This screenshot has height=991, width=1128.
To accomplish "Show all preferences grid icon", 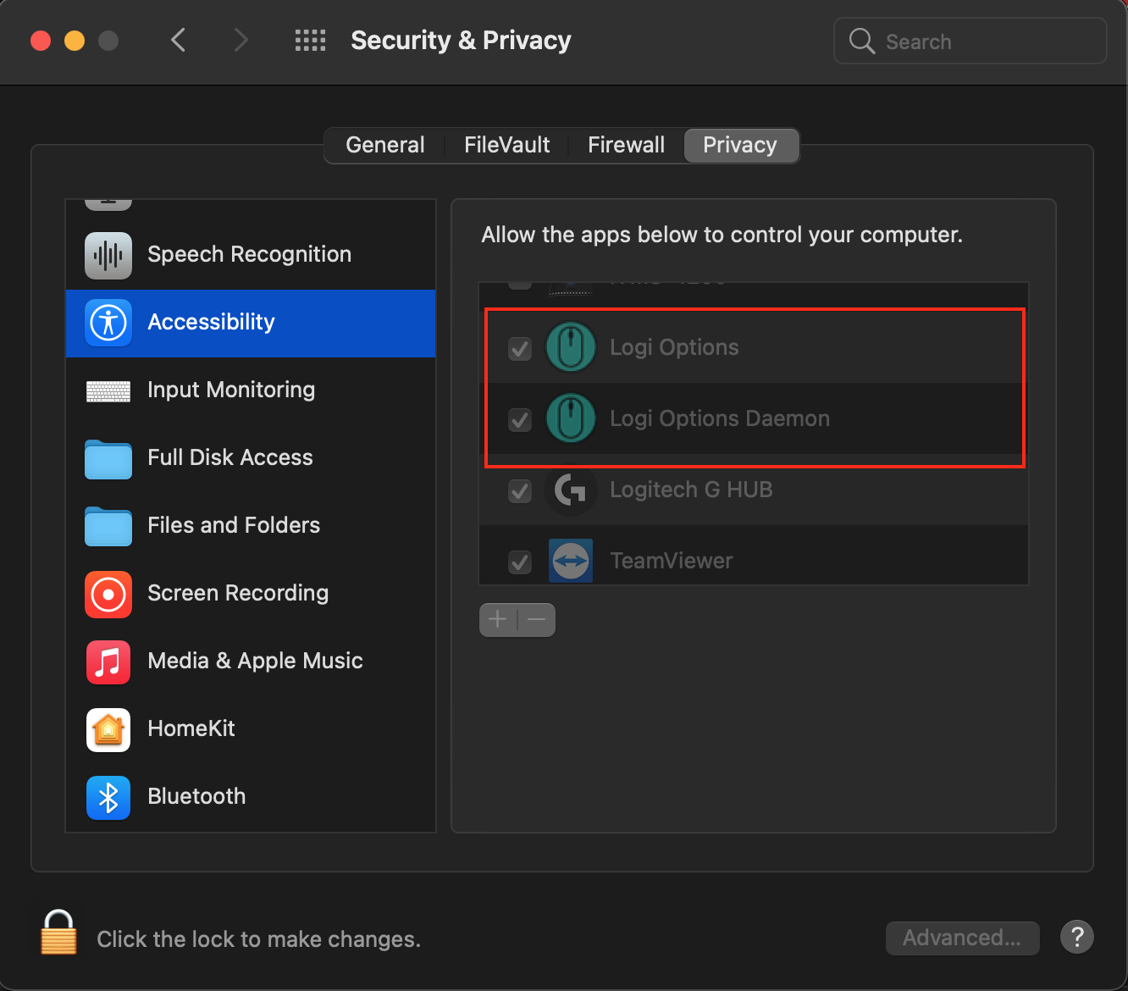I will pos(310,41).
